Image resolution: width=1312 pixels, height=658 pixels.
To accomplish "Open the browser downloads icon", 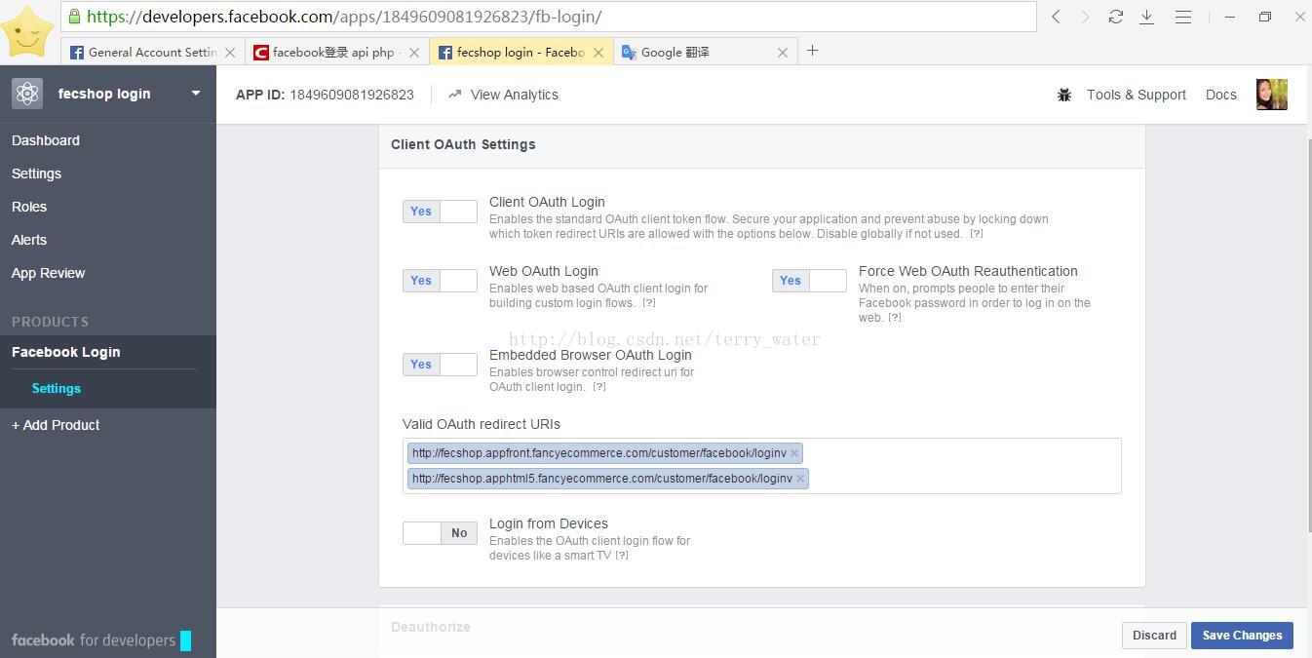I will (1147, 17).
